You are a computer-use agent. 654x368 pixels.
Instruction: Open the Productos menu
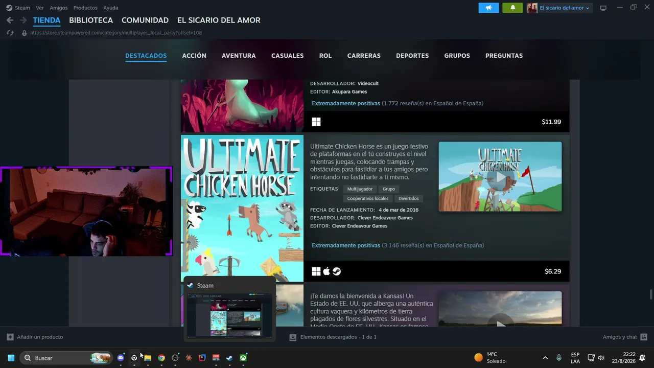[85, 8]
